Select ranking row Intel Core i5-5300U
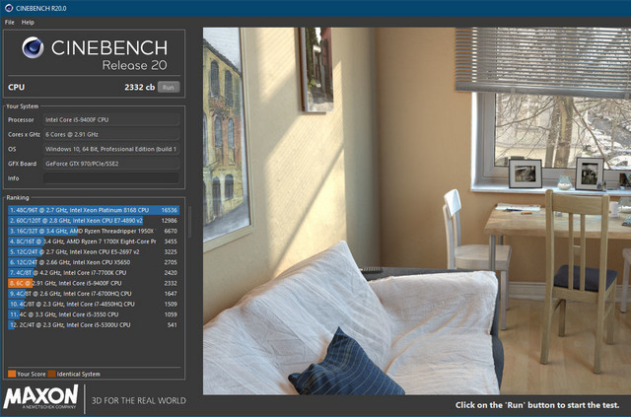 click(x=94, y=324)
